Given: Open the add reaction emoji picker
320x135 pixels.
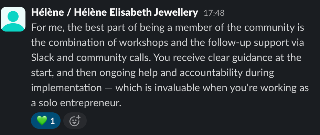Looking at the screenshot, I should (x=75, y=121).
